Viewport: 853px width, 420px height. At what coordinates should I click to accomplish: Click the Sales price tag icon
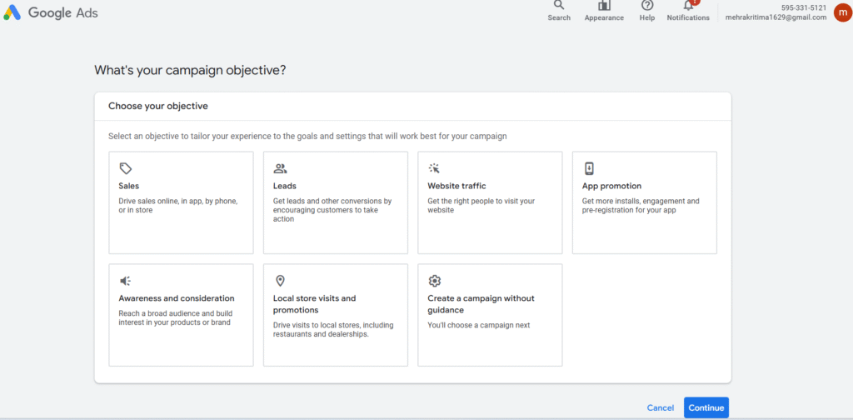tap(126, 168)
